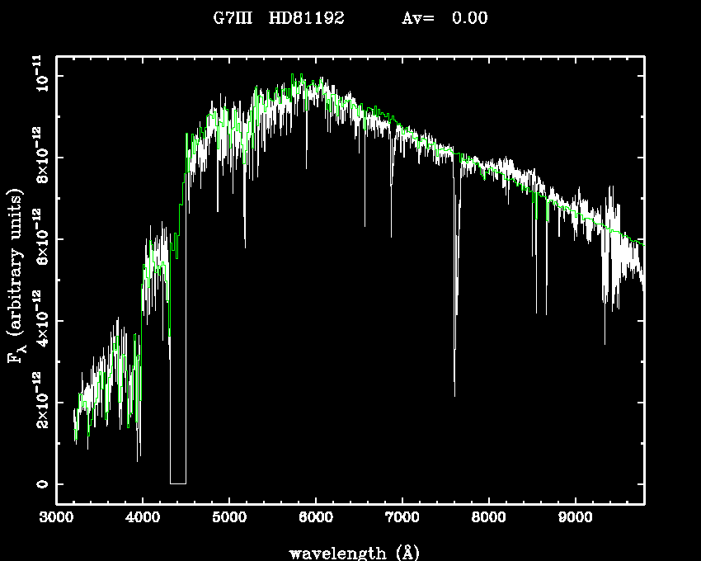Click the 4000 tick label on x-axis
Image resolution: width=701 pixels, height=561 pixels.
pos(143,520)
